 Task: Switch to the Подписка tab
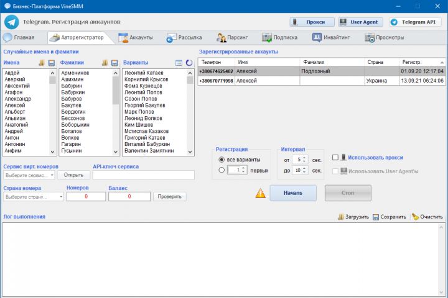coord(280,37)
